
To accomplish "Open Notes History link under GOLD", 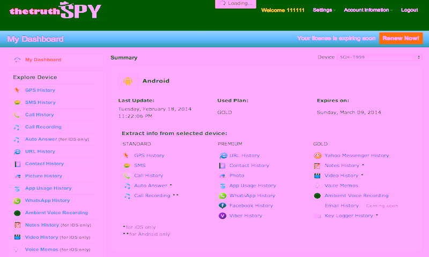I will click(342, 165).
